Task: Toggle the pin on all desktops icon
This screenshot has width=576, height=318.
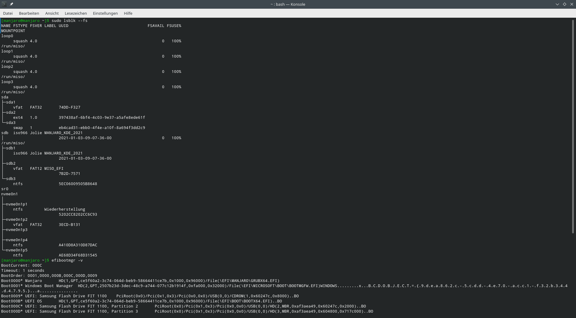Action: [x=11, y=4]
